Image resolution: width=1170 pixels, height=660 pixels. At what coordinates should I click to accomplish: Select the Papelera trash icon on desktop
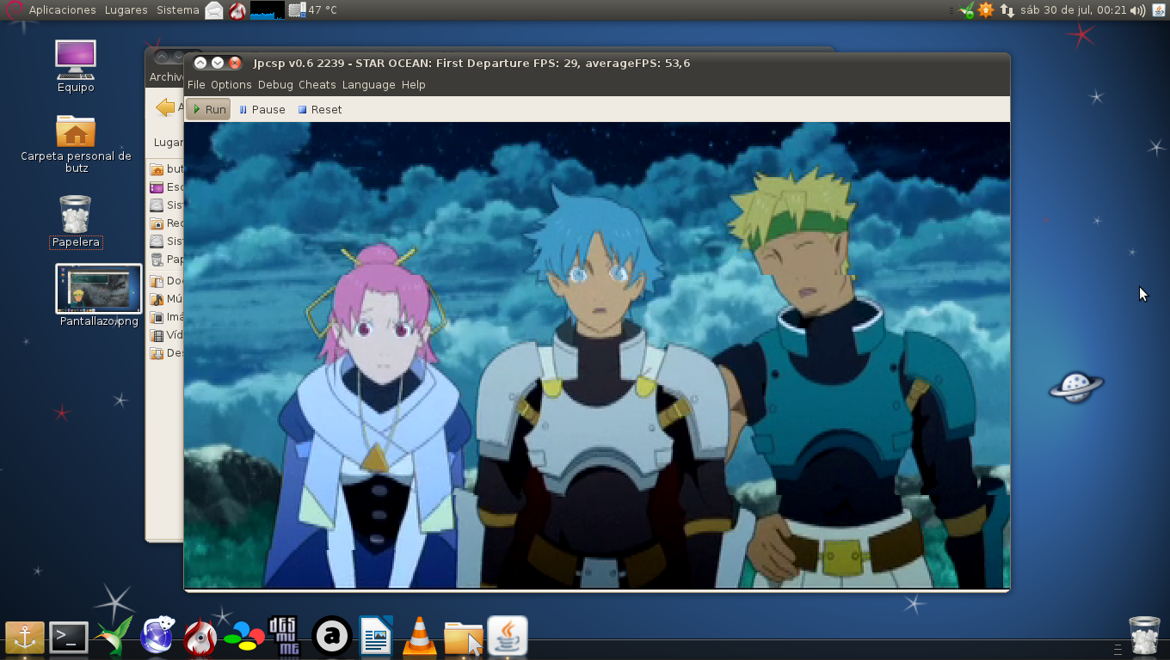pos(76,222)
